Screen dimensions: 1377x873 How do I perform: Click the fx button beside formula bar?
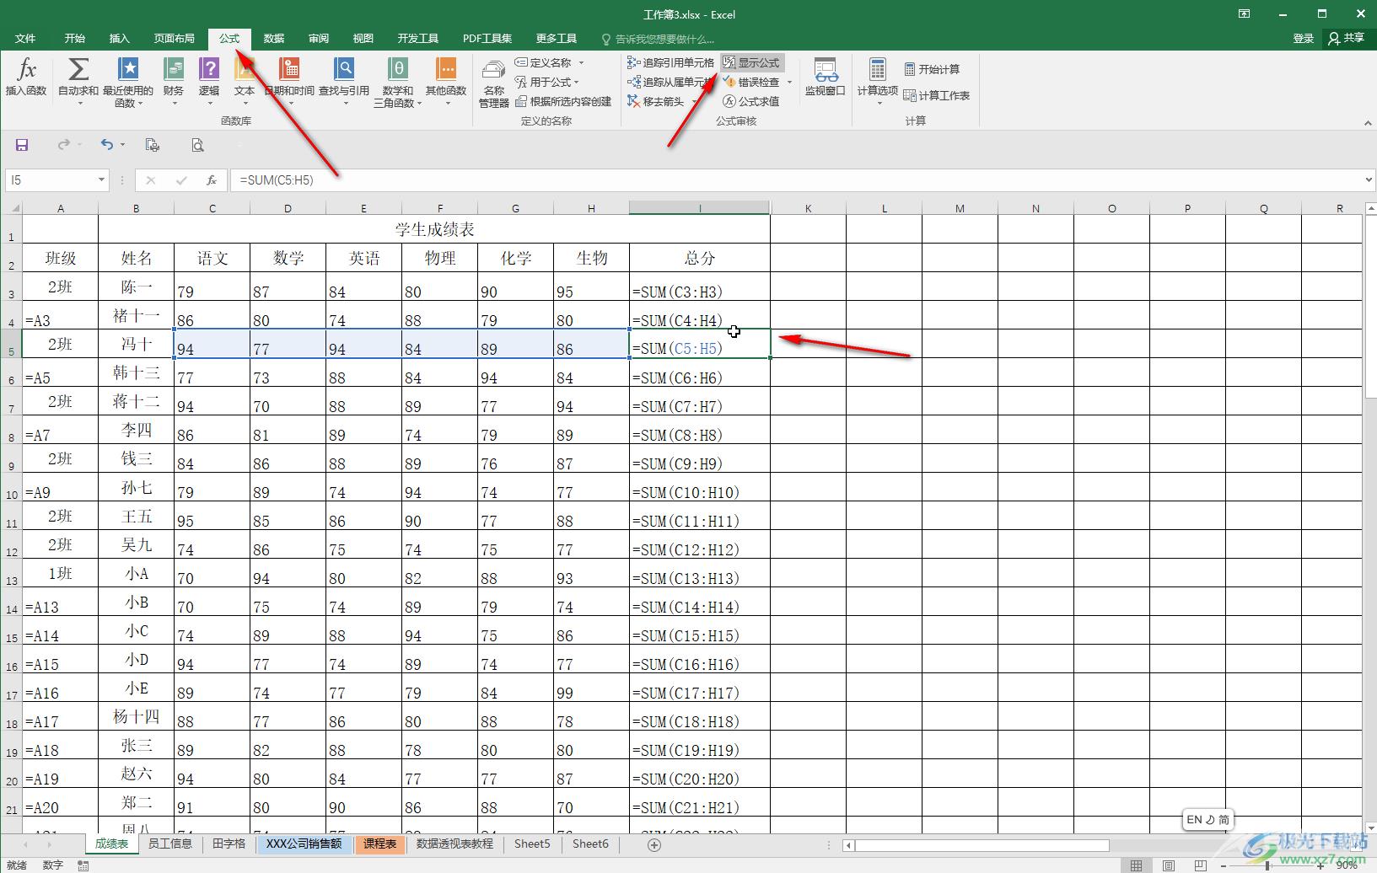pos(212,180)
